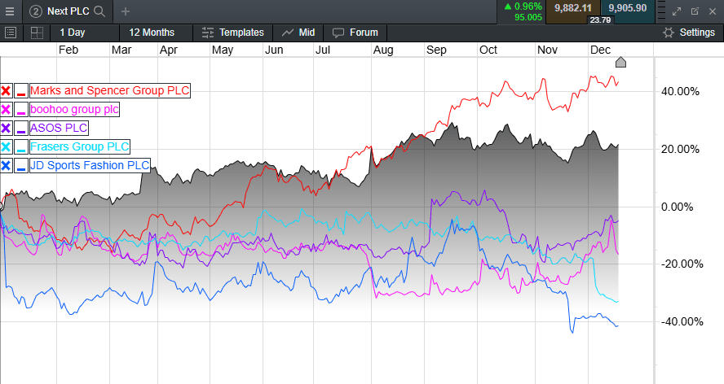This screenshot has width=724, height=384.
Task: Add a new chart tab with plus
Action: click(125, 11)
